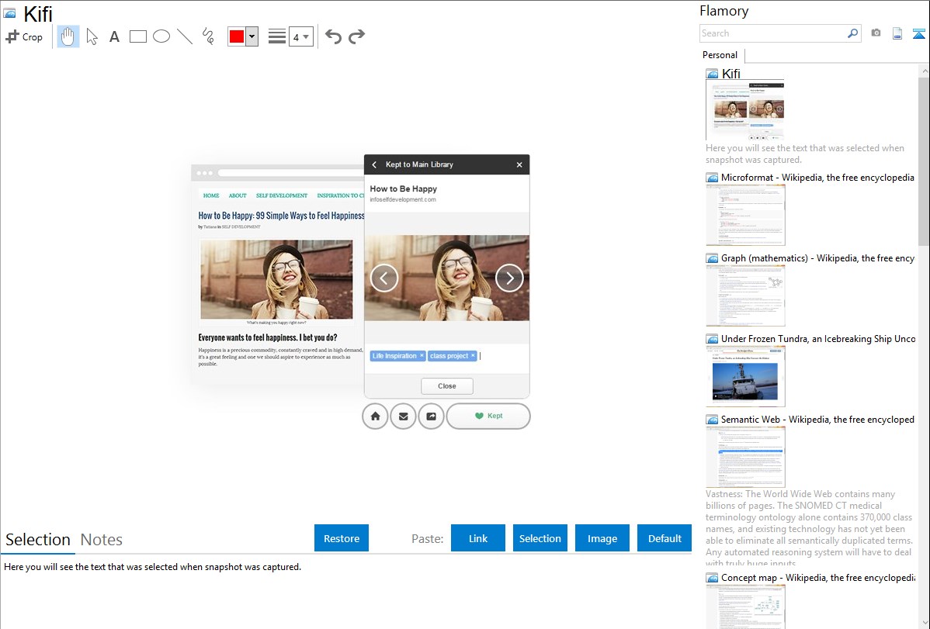
Task: Click the Link paste button
Action: [x=478, y=538]
